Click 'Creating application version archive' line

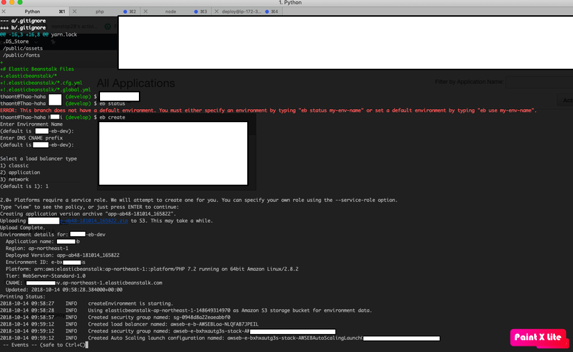tap(88, 214)
